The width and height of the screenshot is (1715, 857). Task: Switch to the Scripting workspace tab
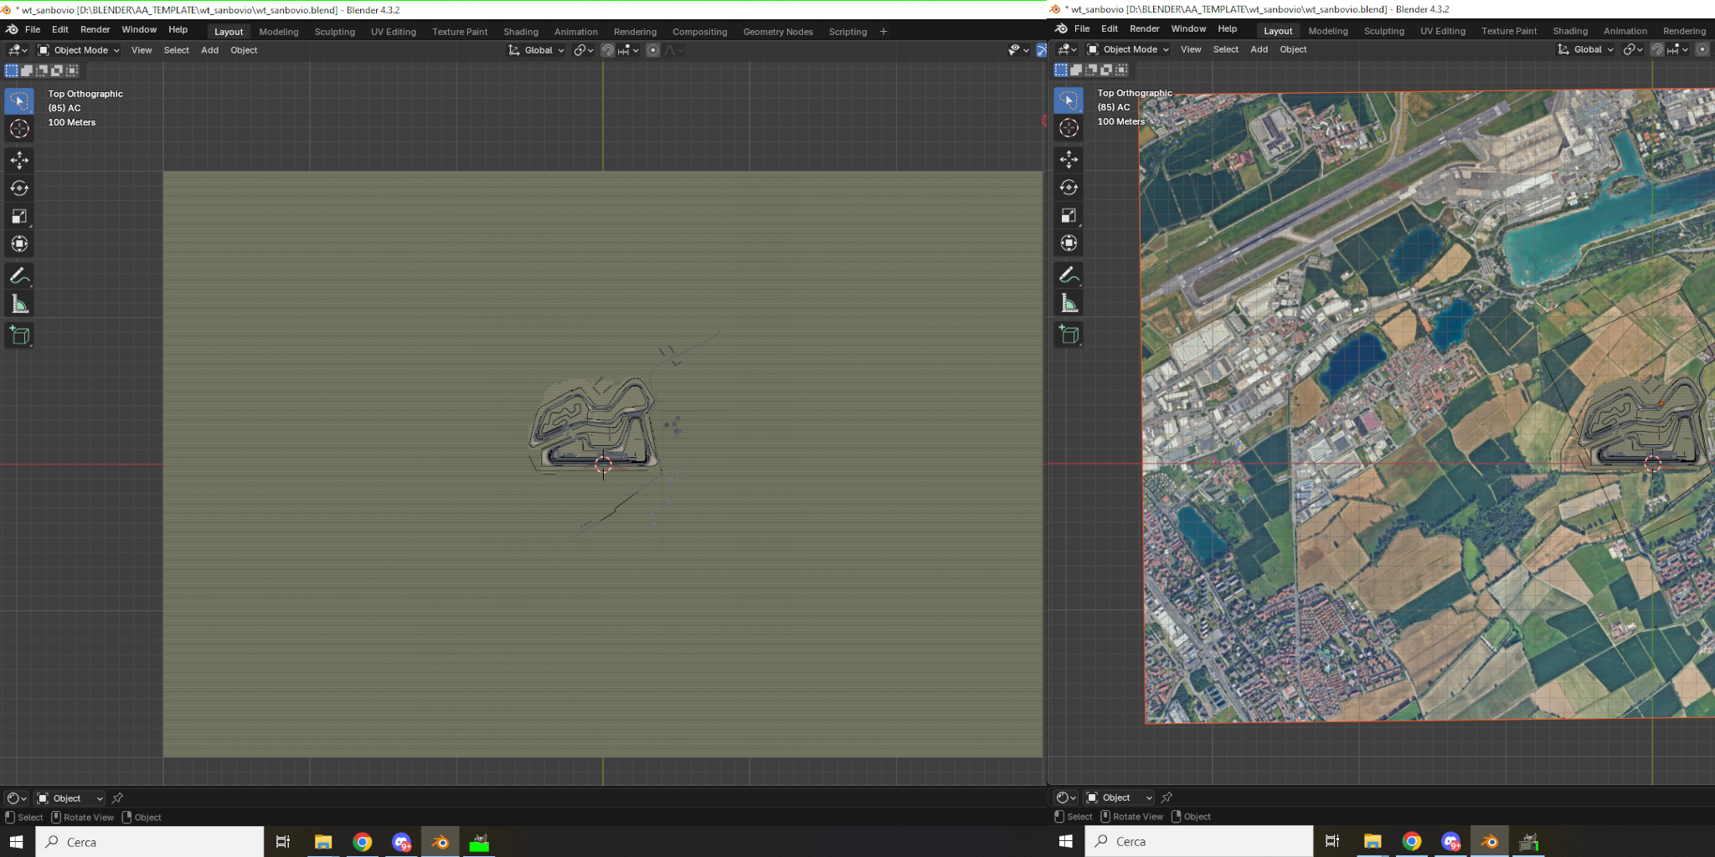[x=847, y=32]
